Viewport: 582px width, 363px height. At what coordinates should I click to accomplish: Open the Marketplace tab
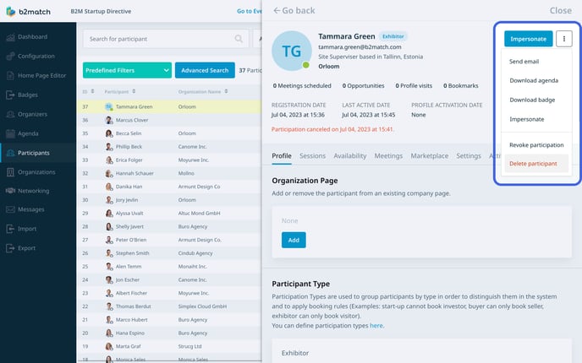429,156
